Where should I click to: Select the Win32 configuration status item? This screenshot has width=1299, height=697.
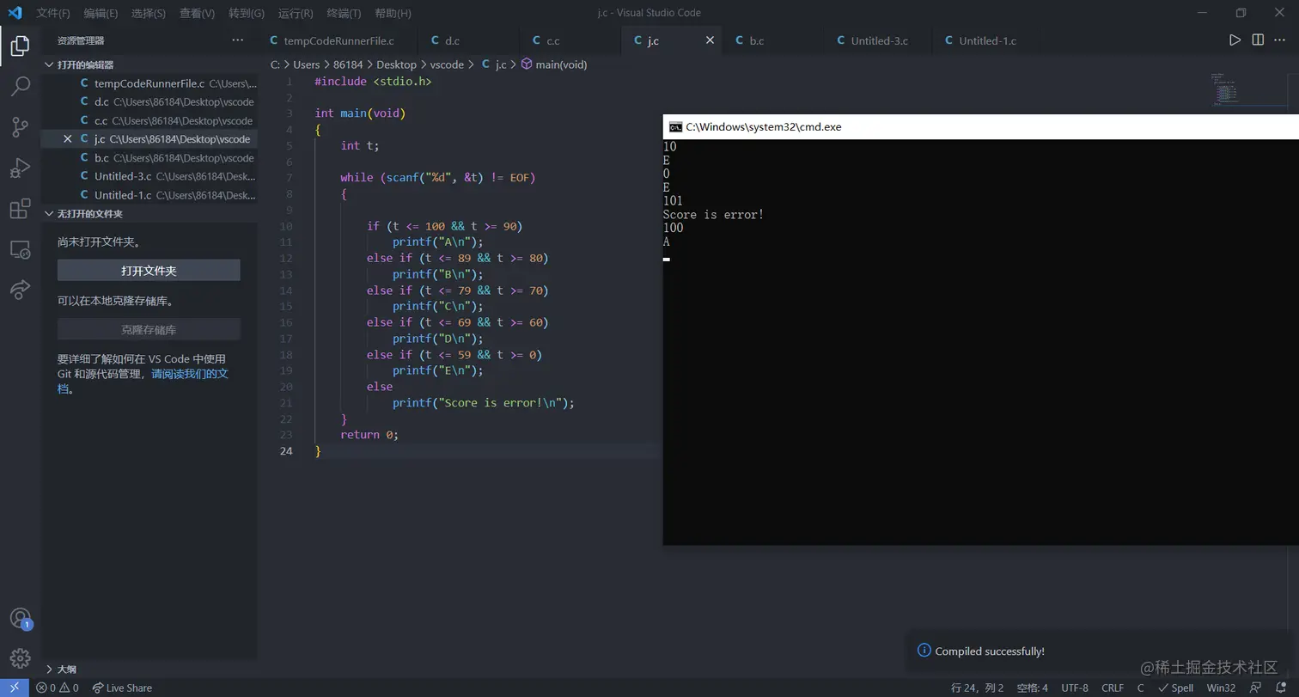pyautogui.click(x=1221, y=688)
